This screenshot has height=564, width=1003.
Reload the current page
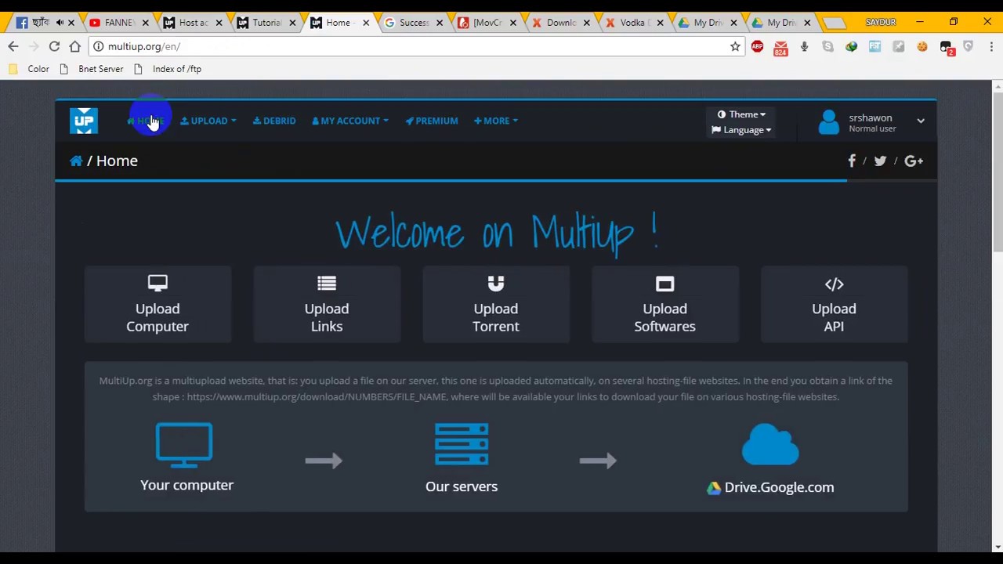coord(54,47)
